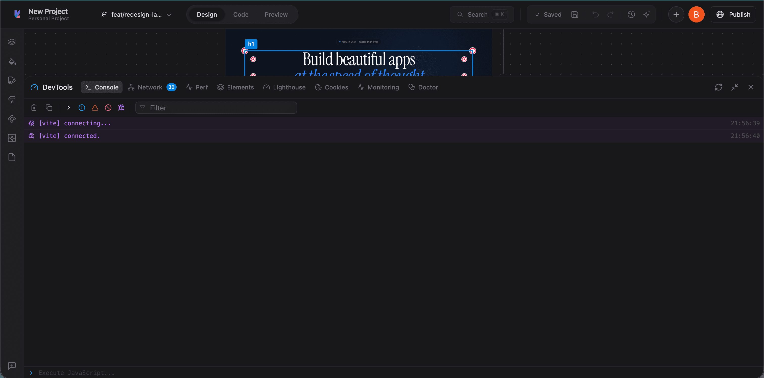This screenshot has height=378, width=764.
Task: Select the paint roller sidebar tool
Action: [x=12, y=100]
